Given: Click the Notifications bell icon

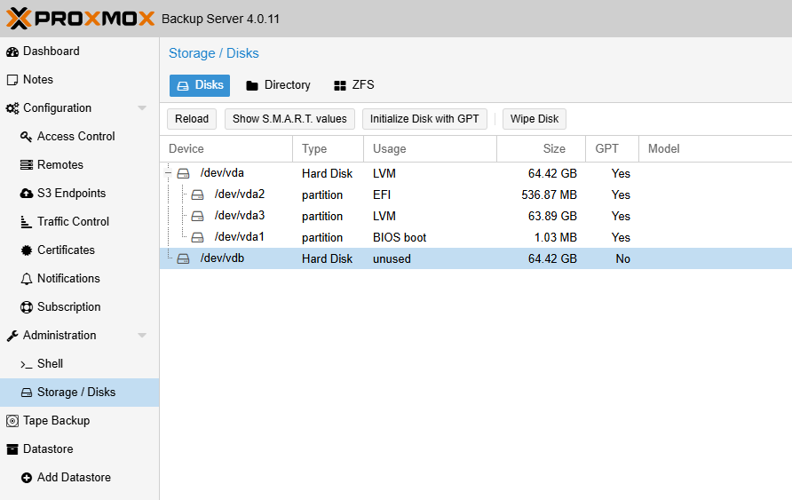Looking at the screenshot, I should 27,279.
